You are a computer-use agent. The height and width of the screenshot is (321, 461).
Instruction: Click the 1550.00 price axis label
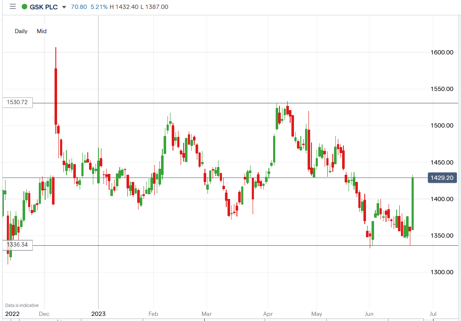(442, 89)
